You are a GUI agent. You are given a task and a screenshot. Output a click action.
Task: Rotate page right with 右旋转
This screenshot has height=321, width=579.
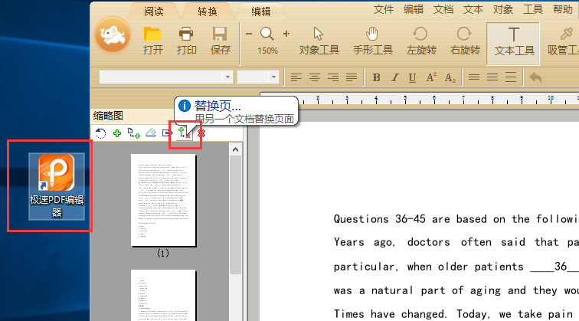pyautogui.click(x=465, y=41)
